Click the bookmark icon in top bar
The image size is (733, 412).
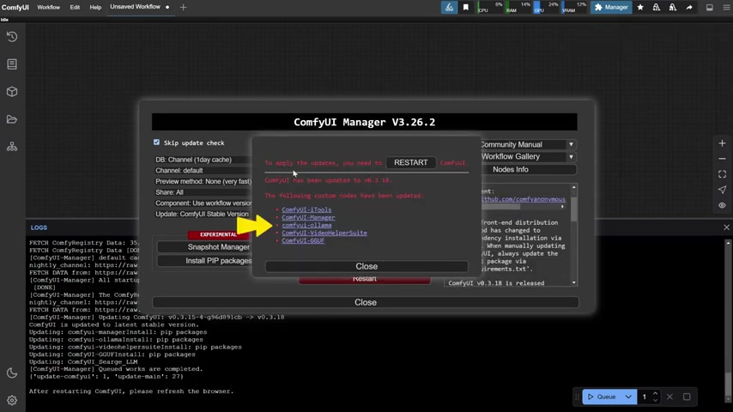tap(465, 7)
